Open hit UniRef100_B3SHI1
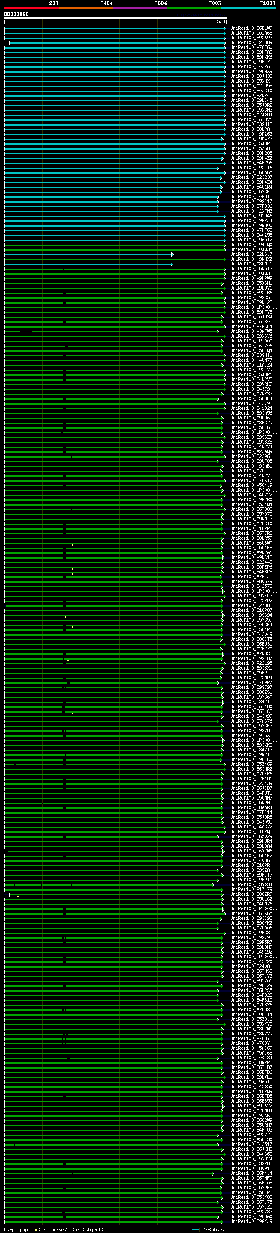This screenshot has width=280, height=1233. click(x=251, y=356)
